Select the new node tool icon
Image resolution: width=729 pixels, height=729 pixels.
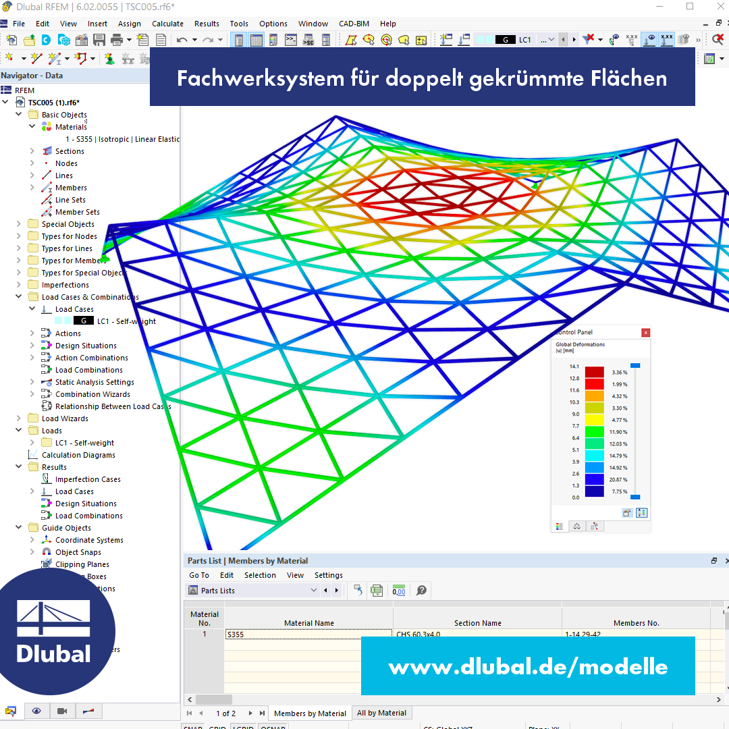click(x=9, y=58)
